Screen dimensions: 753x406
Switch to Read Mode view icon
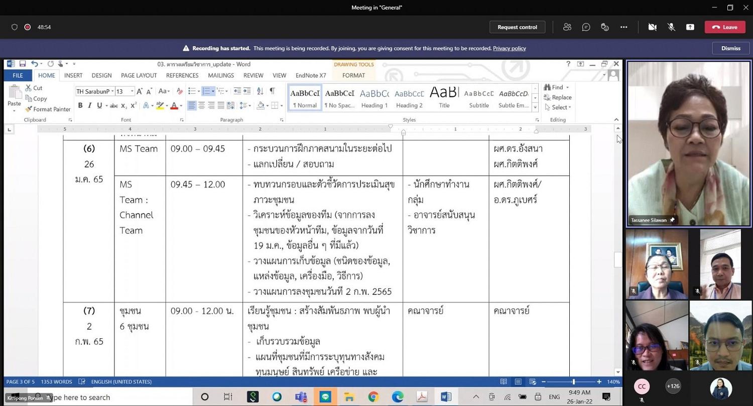(504, 382)
